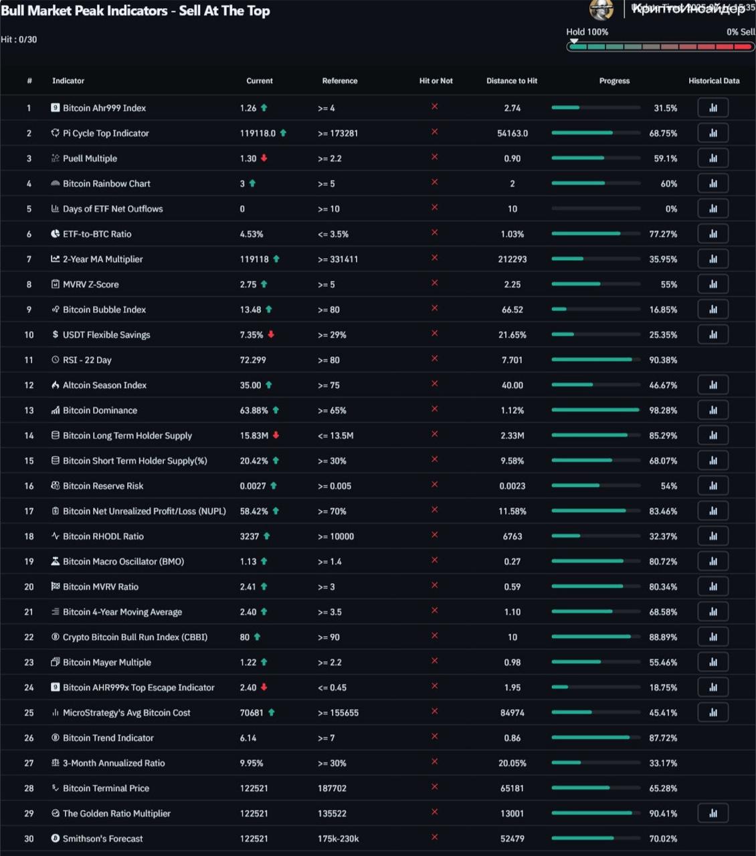
Task: Open Bitcoin MVRV Ratio historical data
Action: coord(713,586)
